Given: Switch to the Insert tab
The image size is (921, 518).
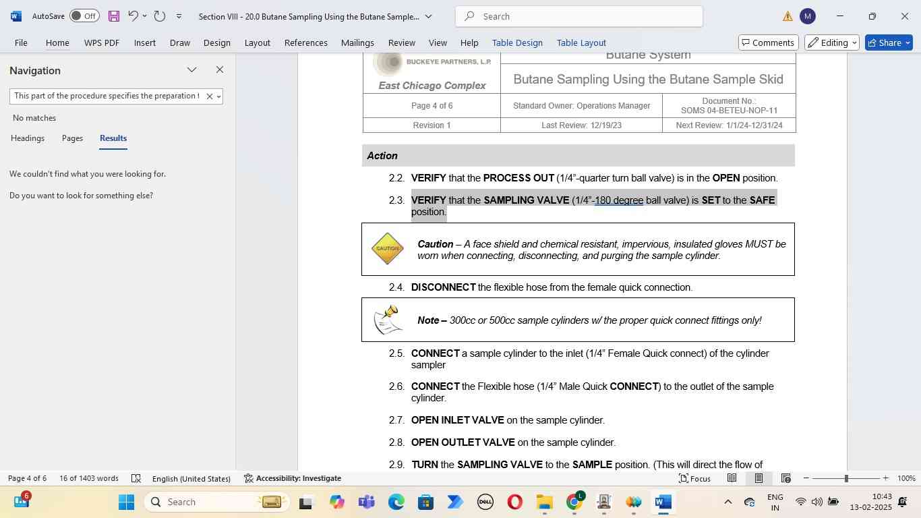Looking at the screenshot, I should pyautogui.click(x=145, y=42).
